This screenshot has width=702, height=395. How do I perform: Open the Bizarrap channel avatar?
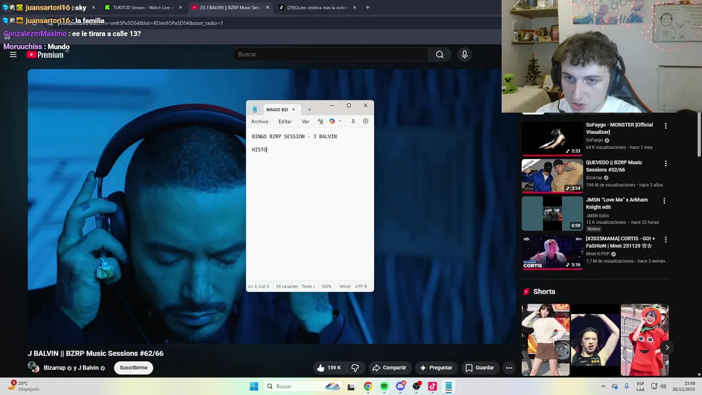coord(33,368)
